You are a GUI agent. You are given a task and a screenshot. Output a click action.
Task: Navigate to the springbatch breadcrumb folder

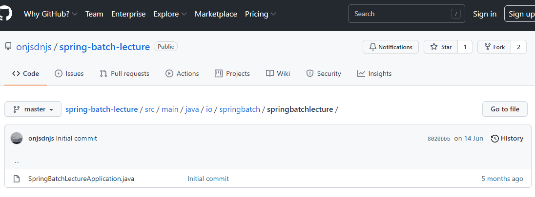click(240, 109)
